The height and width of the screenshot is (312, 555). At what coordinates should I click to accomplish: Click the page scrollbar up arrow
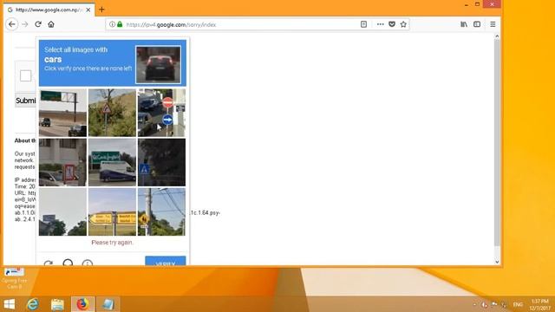pyautogui.click(x=497, y=36)
